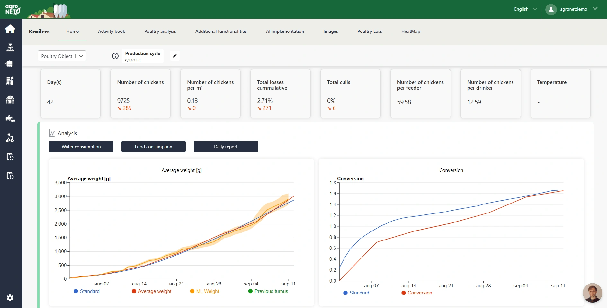Click the agronetdemo username
The image size is (607, 308).
(x=574, y=9)
